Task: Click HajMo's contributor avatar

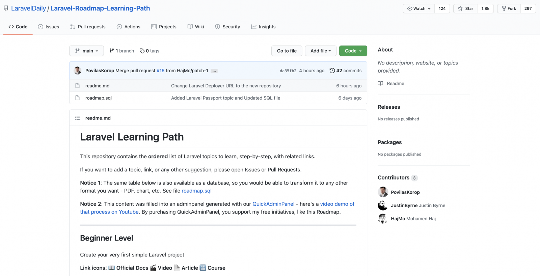Action: (383, 218)
